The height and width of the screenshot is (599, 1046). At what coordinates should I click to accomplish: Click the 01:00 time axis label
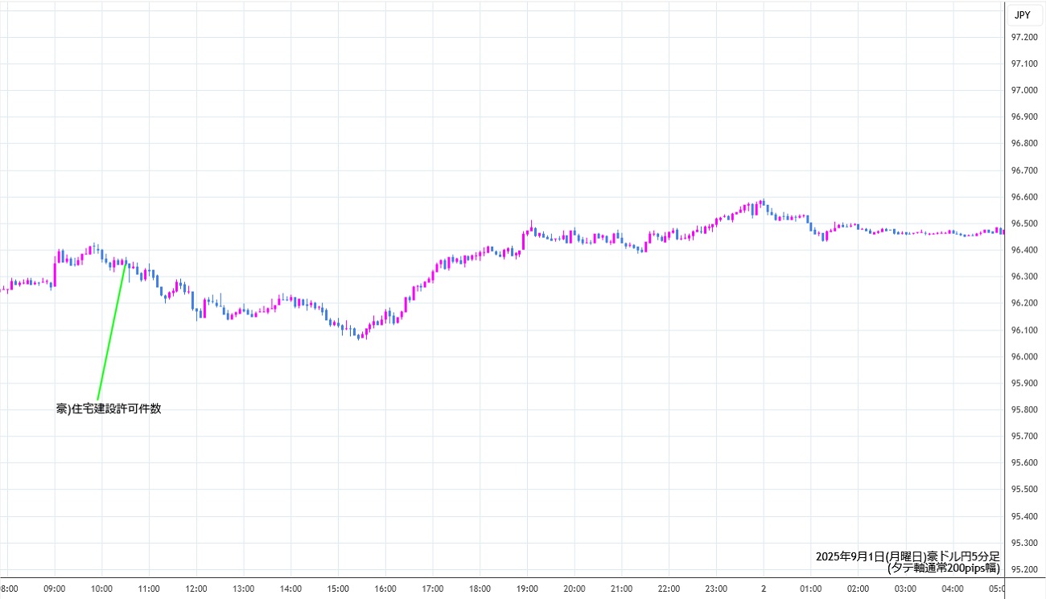(811, 589)
